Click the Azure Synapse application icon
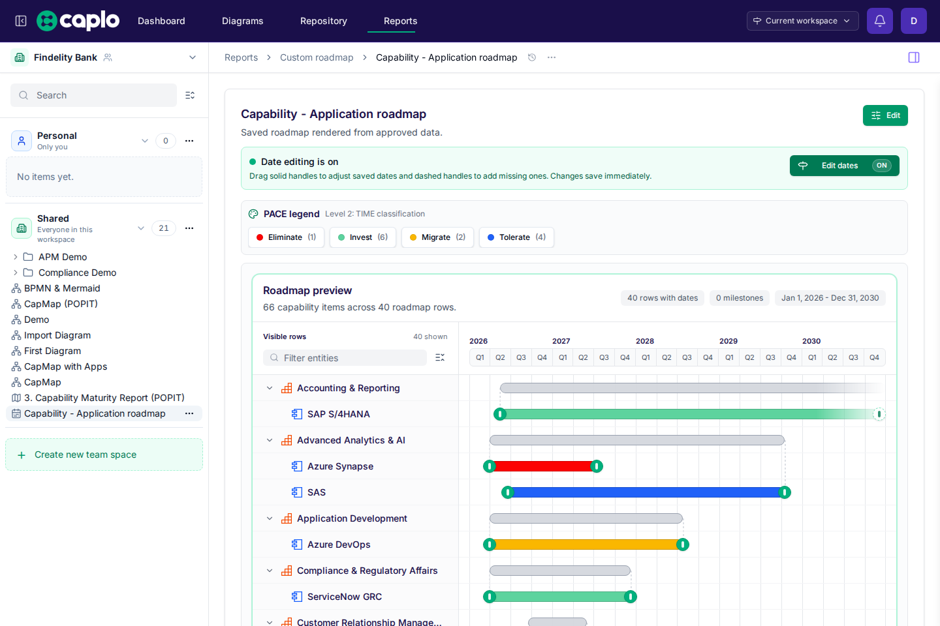 coord(297,466)
